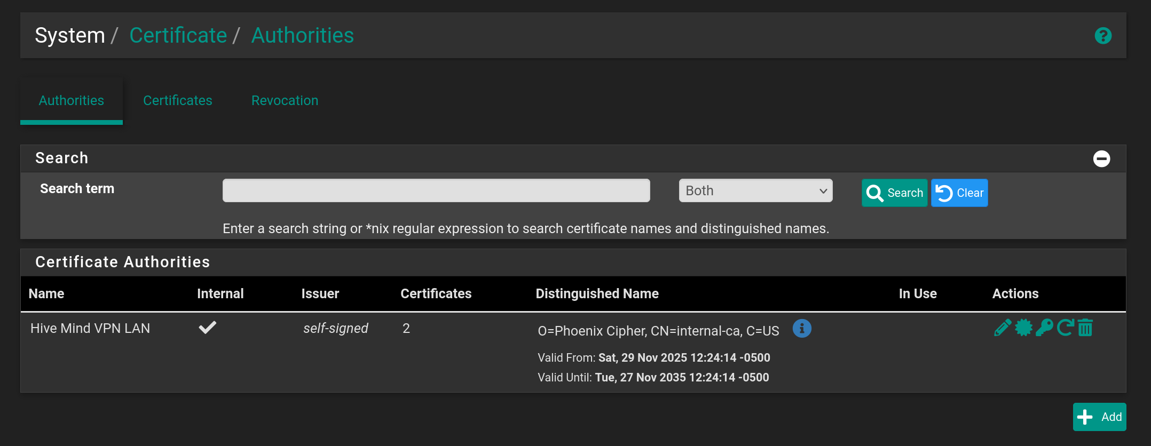Show certificate info for the internal-ca distinguished name
Screen dimensions: 1151x446
point(801,329)
